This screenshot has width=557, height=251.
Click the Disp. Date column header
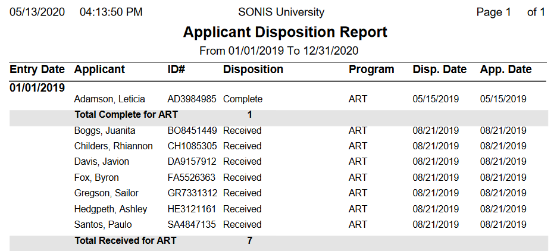pyautogui.click(x=439, y=70)
